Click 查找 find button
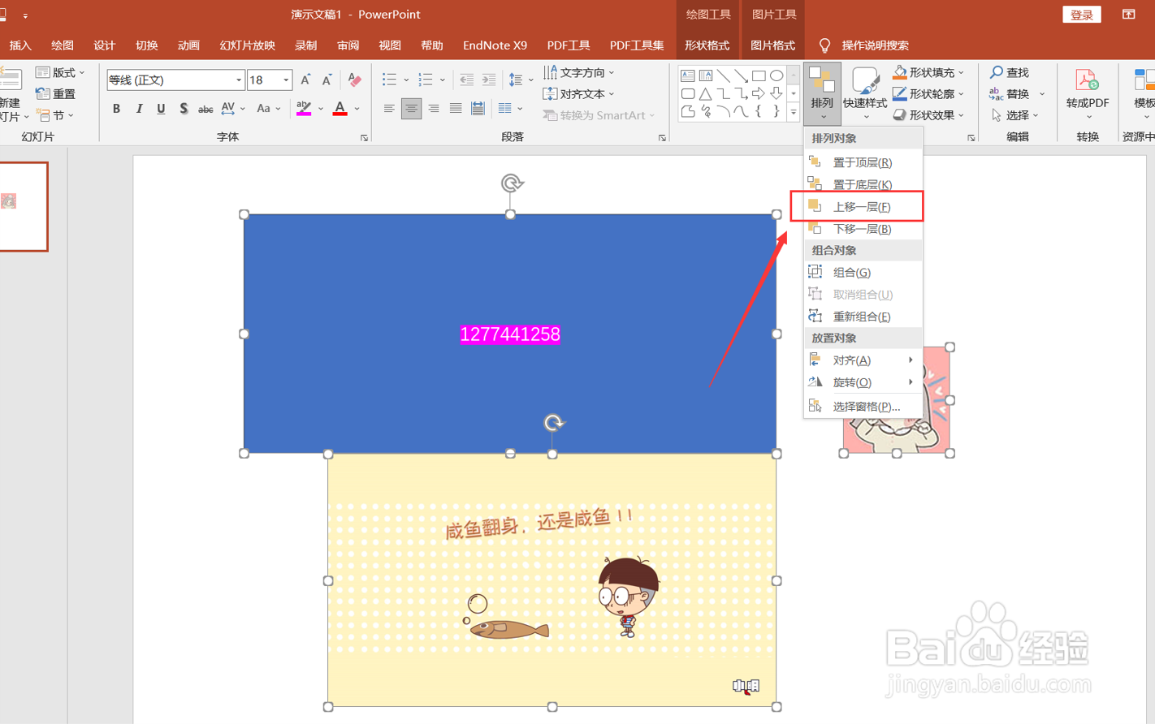 tap(1010, 72)
